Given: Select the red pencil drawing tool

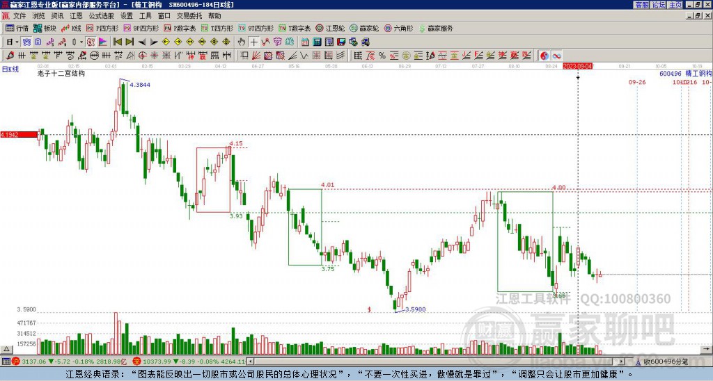Looking at the screenshot, I should pyautogui.click(x=10, y=56).
